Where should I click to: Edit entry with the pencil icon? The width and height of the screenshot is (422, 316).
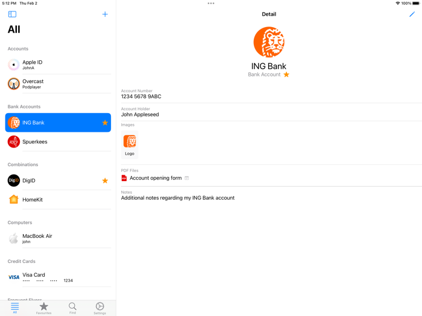pos(412,14)
